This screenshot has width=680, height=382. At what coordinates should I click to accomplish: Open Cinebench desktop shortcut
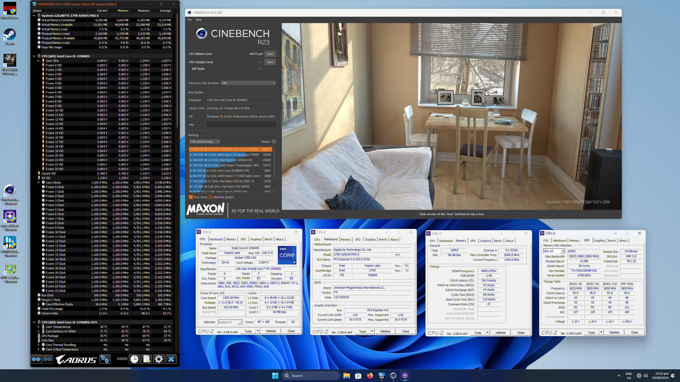pyautogui.click(x=10, y=194)
